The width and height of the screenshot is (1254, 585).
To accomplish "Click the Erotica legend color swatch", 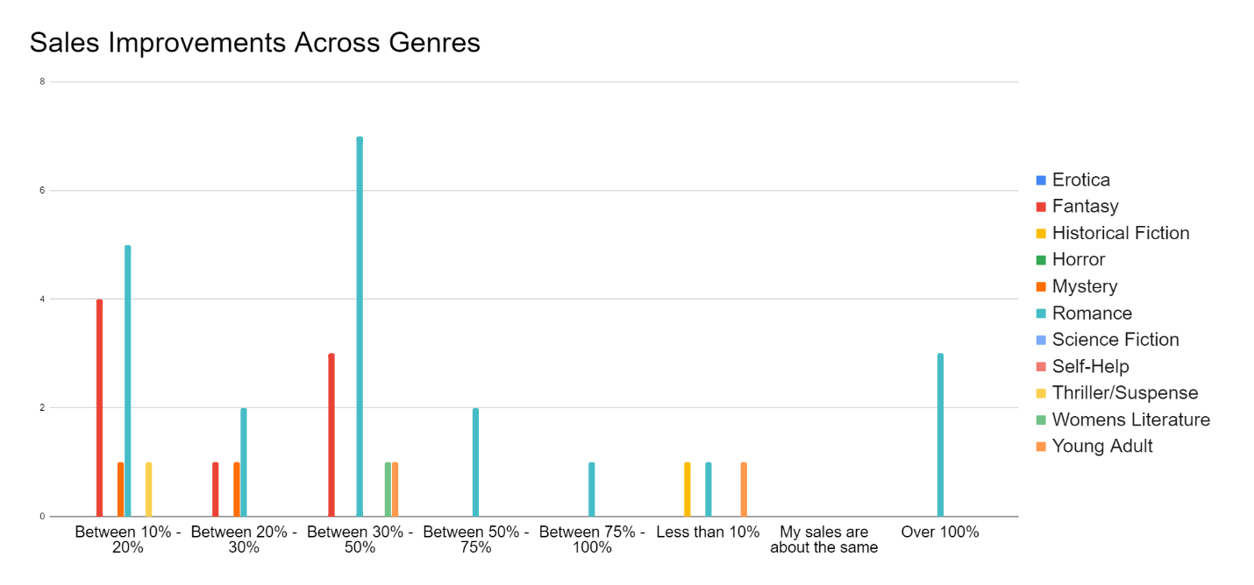I will 1041,180.
